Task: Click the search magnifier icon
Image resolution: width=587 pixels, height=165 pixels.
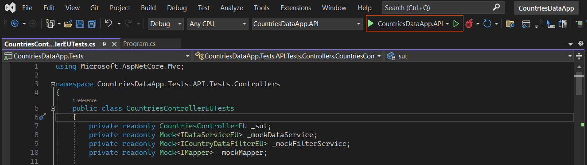Action: [x=497, y=8]
